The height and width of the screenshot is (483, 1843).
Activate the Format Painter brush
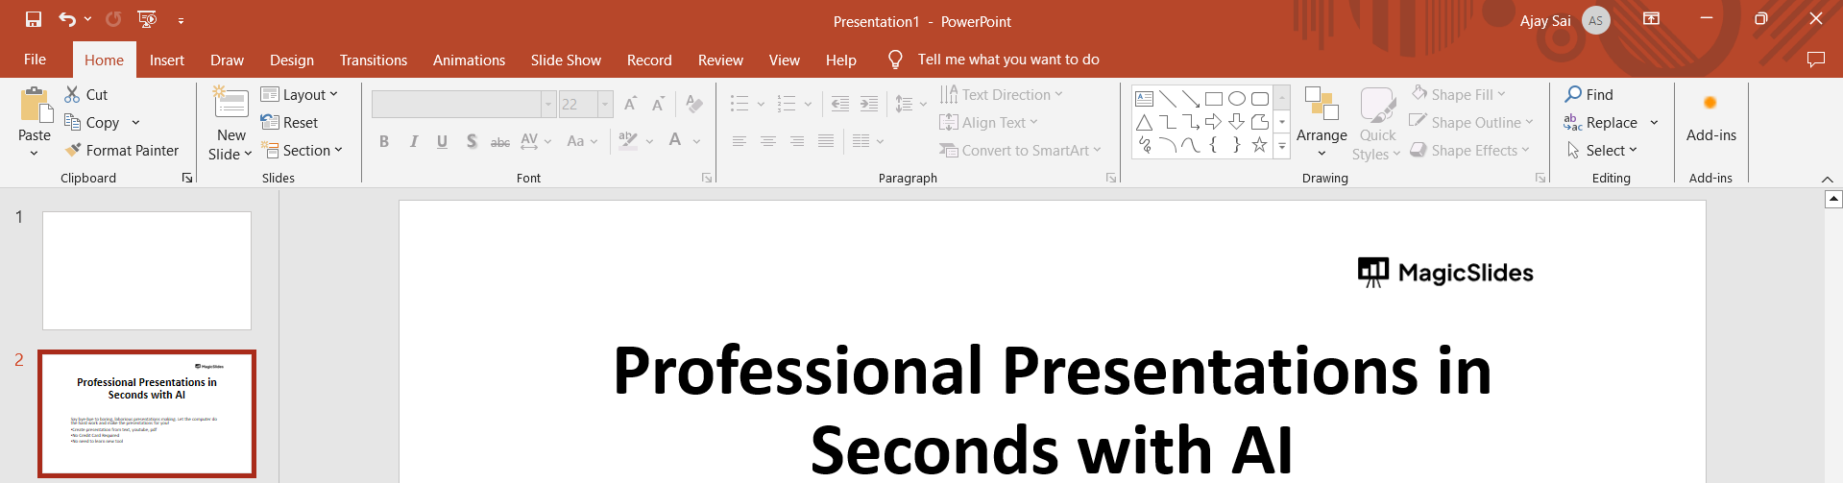point(73,150)
